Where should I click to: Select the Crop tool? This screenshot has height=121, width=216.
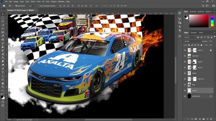point(3,29)
